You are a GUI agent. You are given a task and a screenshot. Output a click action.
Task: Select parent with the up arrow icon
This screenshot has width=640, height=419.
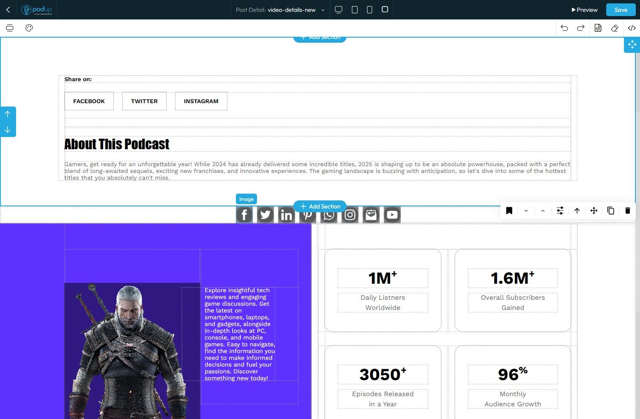click(577, 211)
